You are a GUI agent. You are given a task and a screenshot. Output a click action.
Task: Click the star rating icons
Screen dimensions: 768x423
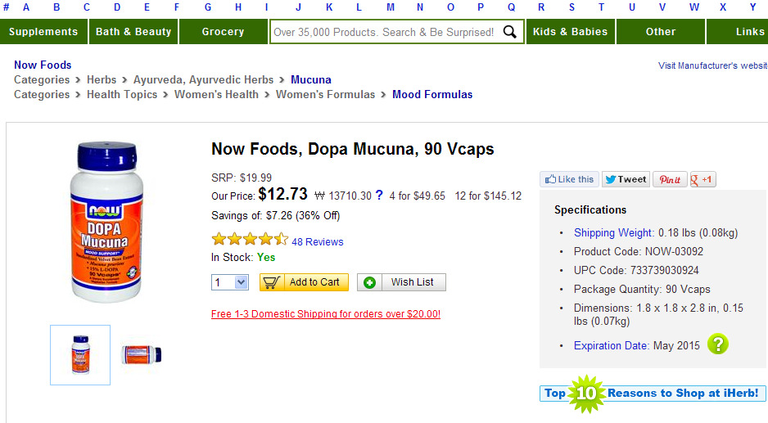(249, 240)
